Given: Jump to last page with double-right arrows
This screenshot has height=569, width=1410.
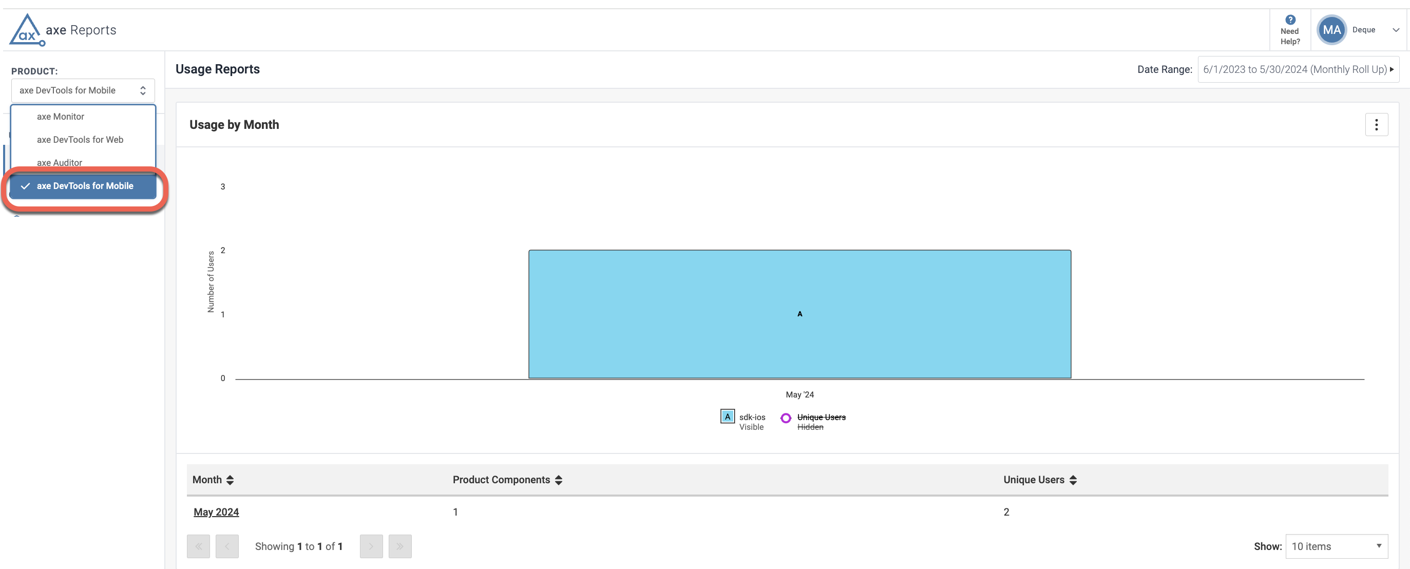Looking at the screenshot, I should pyautogui.click(x=400, y=546).
